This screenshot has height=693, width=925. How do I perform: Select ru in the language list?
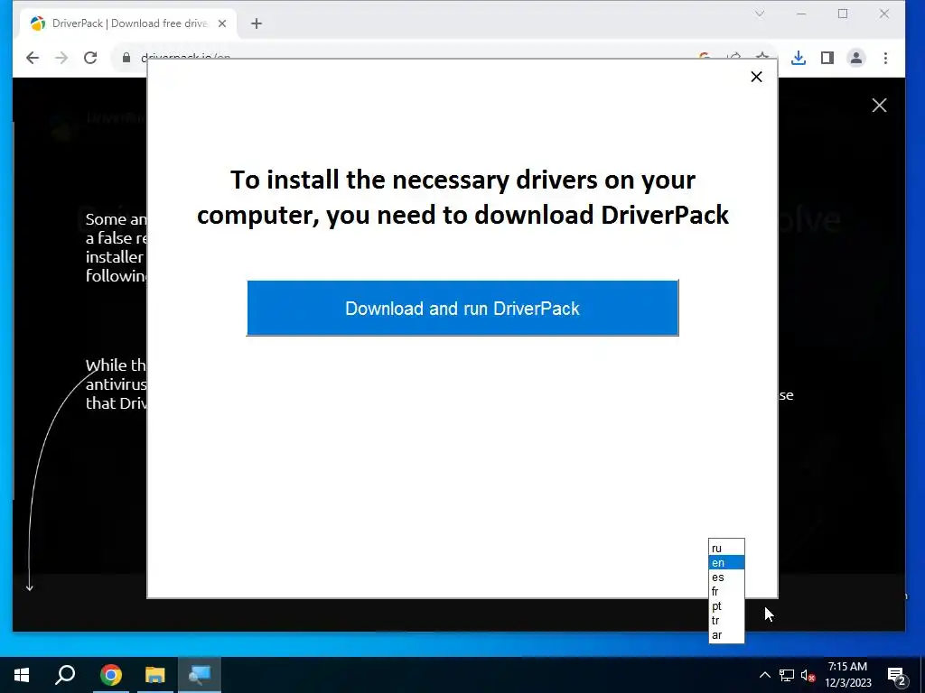[726, 548]
